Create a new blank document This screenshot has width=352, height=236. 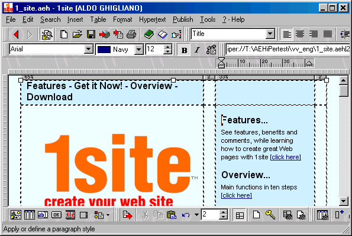tap(64, 34)
